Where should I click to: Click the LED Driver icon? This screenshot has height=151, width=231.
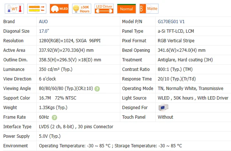pyautogui.click(x=104, y=9)
